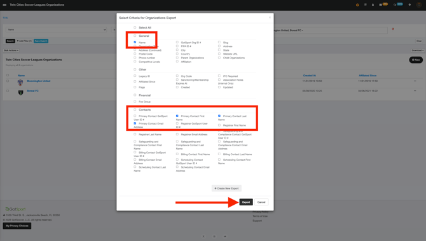Open the Bloomington United row options menu
This screenshot has width=426, height=241.
415,81
